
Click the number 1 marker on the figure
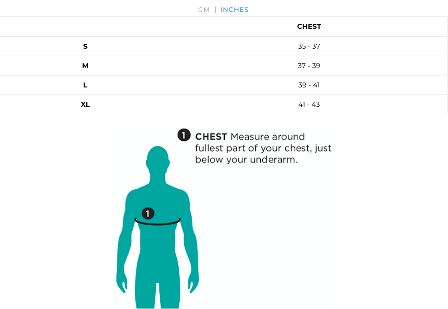coord(148,213)
